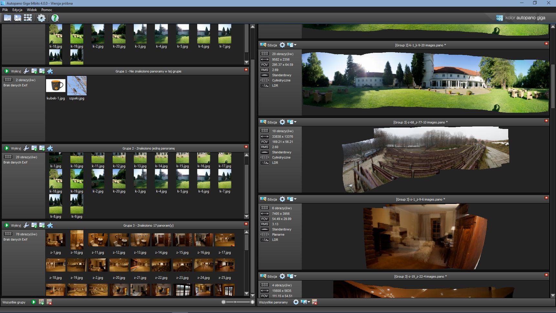Select the k-16.jpg thumbnail in Grupa 2
The height and width of the screenshot is (313, 556).
coord(204,158)
